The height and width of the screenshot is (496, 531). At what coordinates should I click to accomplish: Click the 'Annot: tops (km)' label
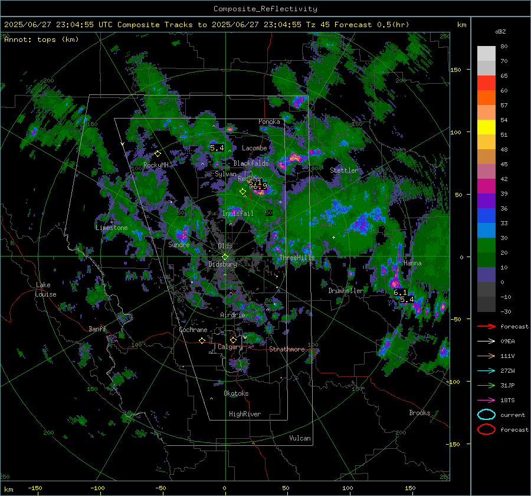point(42,40)
